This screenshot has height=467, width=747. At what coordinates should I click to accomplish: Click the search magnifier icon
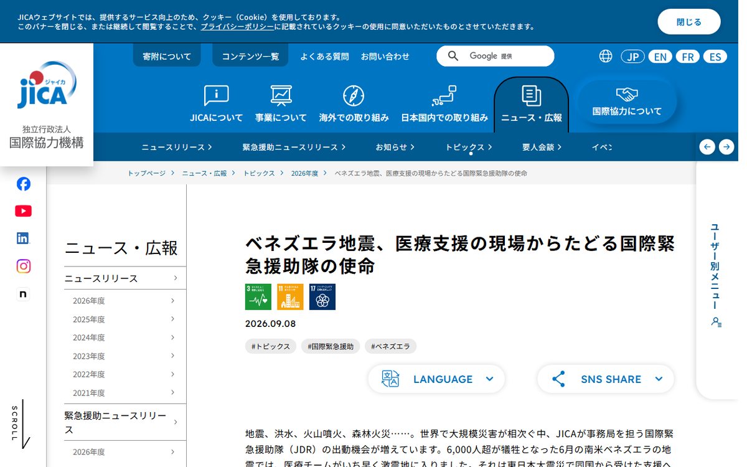coord(453,56)
